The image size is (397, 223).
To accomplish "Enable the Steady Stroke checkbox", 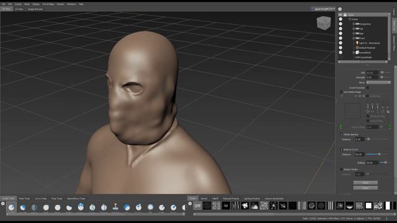I will point(341,169).
